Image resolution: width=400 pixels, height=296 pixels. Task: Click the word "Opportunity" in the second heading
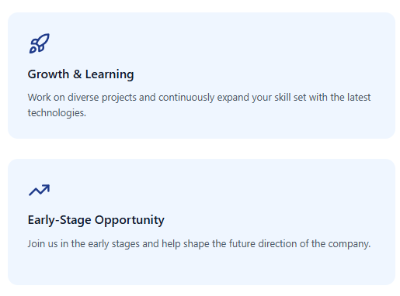[x=130, y=221]
